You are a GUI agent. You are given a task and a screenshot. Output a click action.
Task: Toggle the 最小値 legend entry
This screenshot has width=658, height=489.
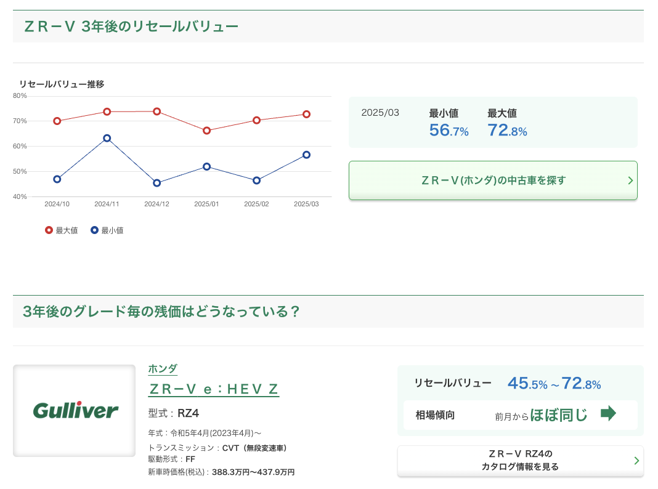[107, 230]
